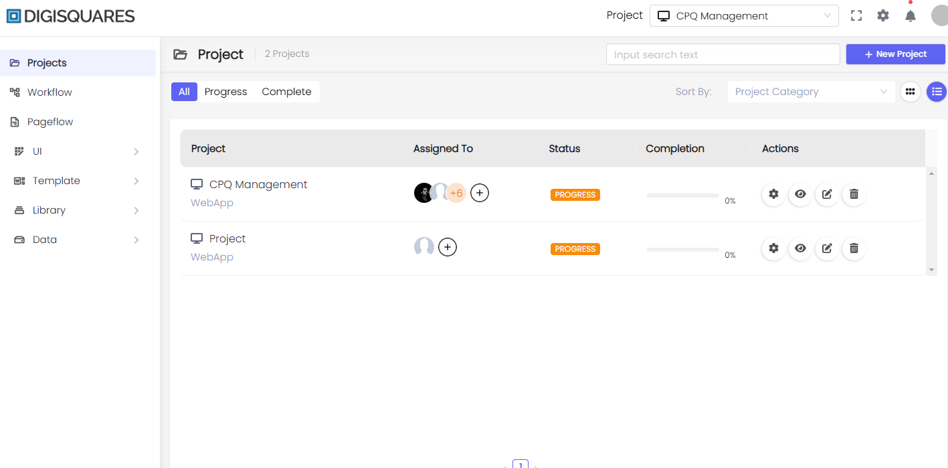Expand the Library submenu chevron
This screenshot has height=468, width=948.
pyautogui.click(x=136, y=210)
